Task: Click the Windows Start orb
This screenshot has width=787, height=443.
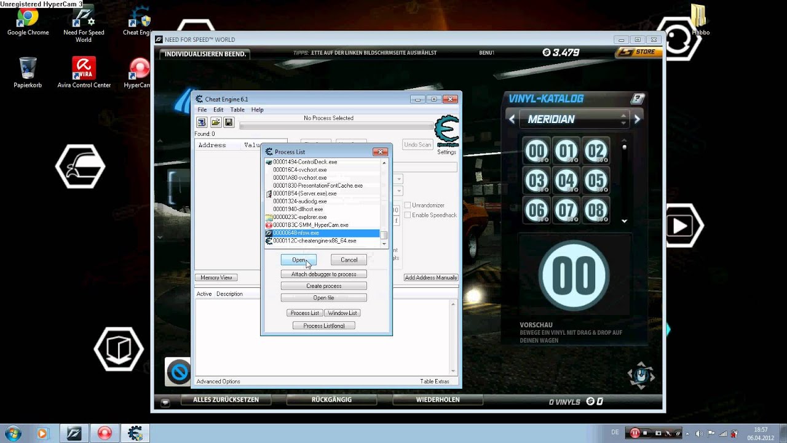Action: pos(13,433)
